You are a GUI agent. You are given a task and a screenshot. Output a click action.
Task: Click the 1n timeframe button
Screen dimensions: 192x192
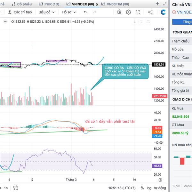6,188
